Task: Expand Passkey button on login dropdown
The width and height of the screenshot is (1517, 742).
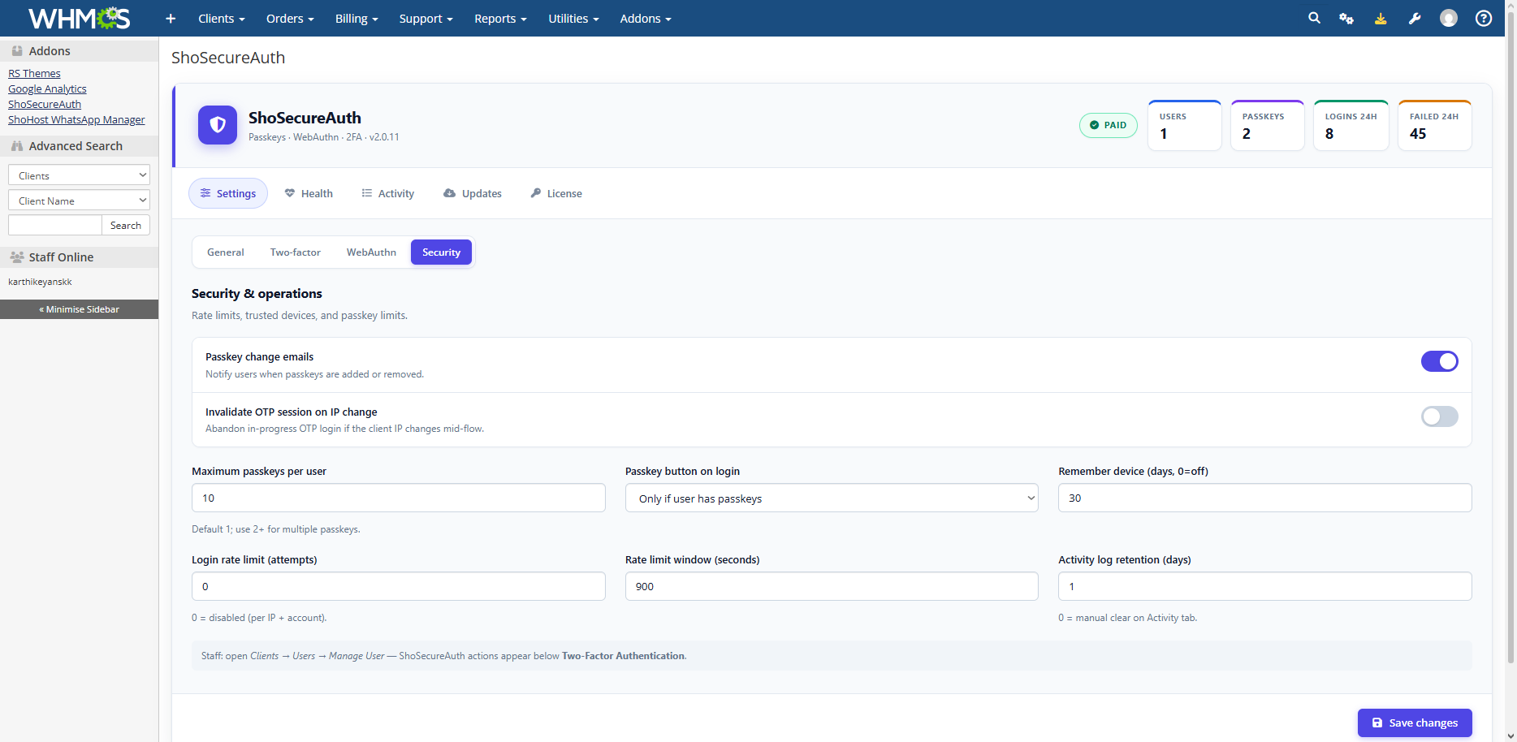Action: (832, 498)
